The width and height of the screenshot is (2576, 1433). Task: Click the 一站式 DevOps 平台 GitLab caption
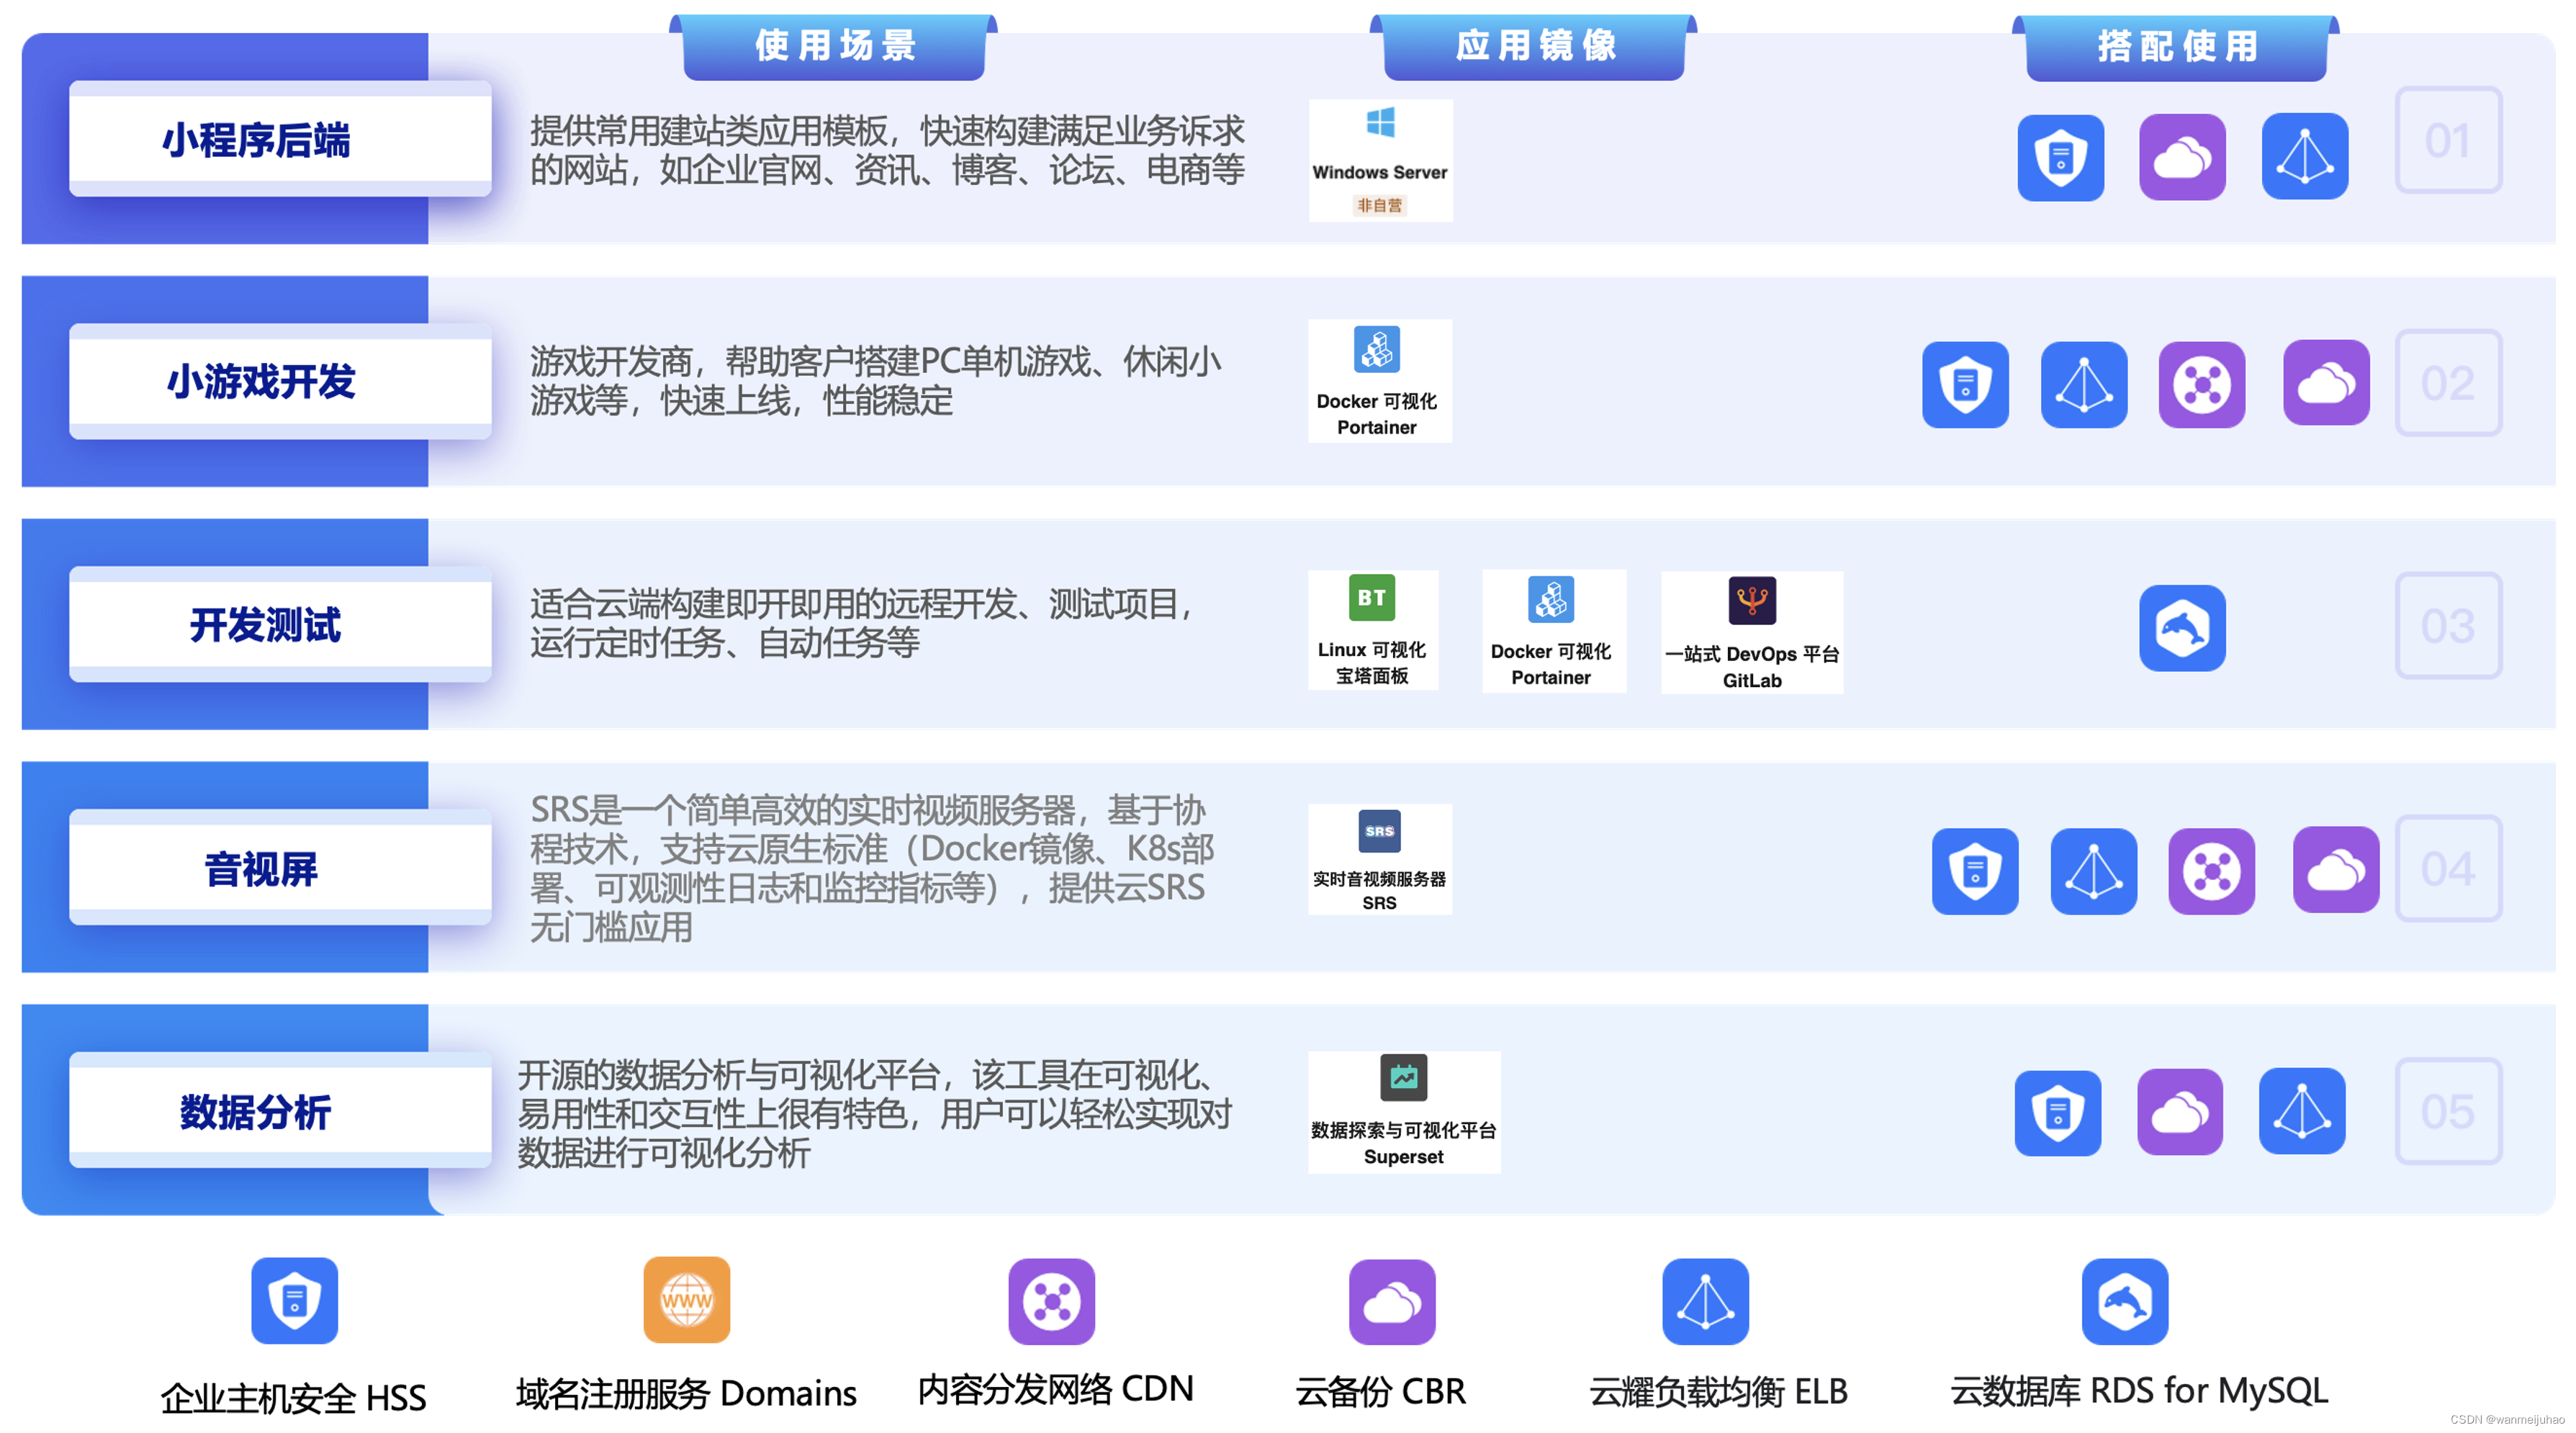click(1752, 667)
